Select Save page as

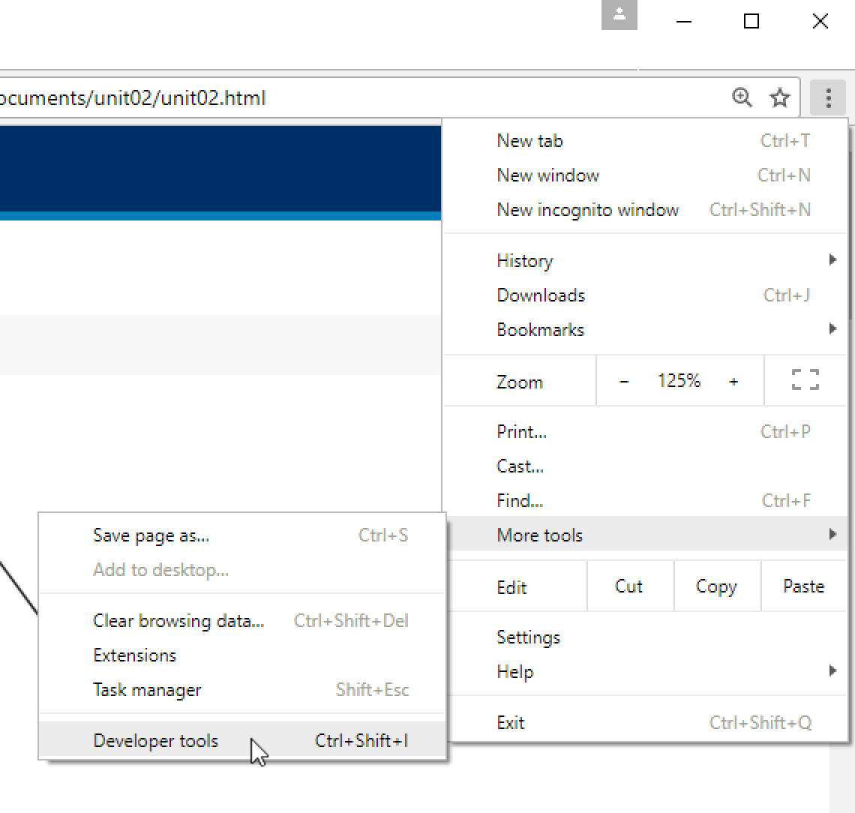[x=151, y=535]
